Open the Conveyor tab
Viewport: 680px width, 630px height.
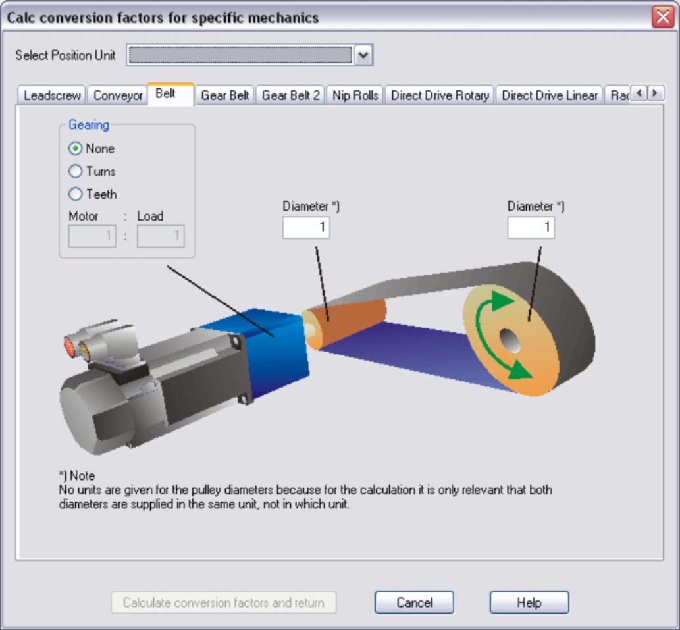118,95
